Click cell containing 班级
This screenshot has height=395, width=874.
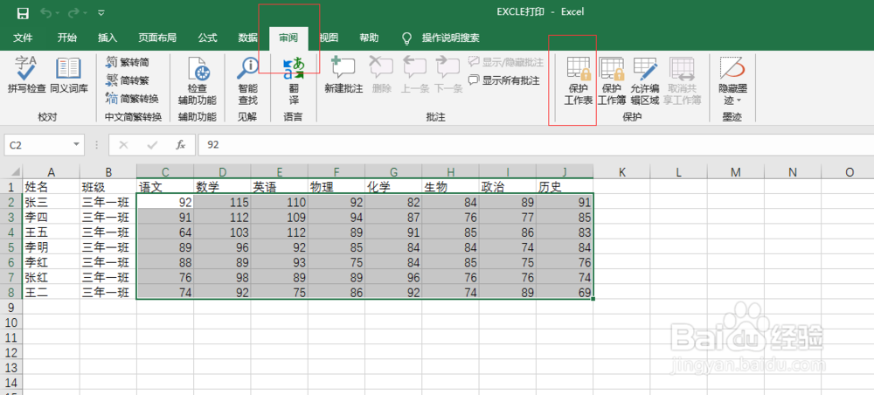pos(108,187)
